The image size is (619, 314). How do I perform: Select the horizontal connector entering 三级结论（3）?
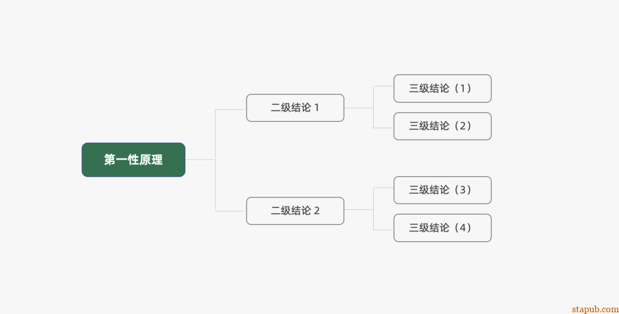[x=383, y=188]
